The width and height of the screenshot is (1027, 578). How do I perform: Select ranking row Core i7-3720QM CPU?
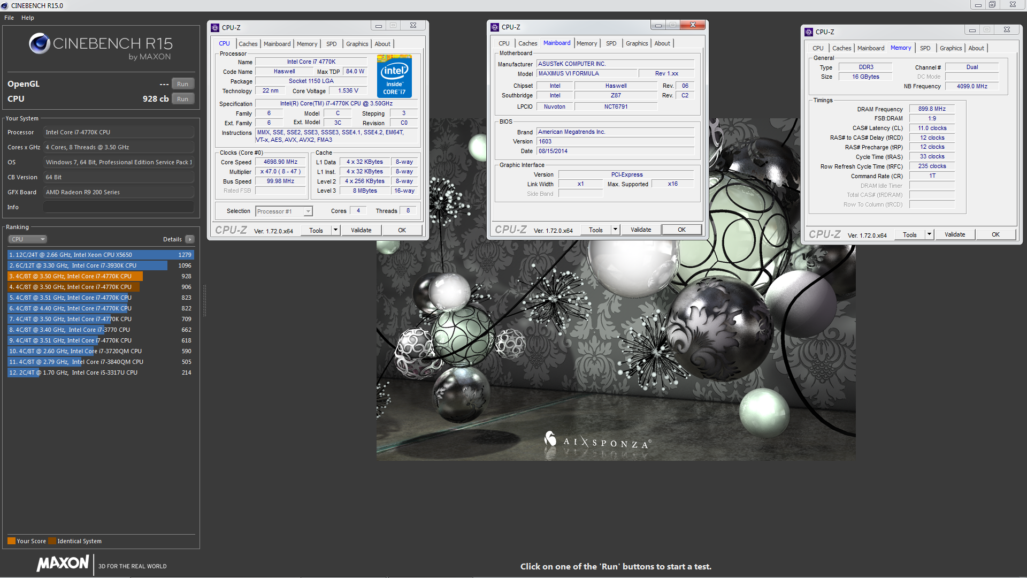(x=101, y=351)
